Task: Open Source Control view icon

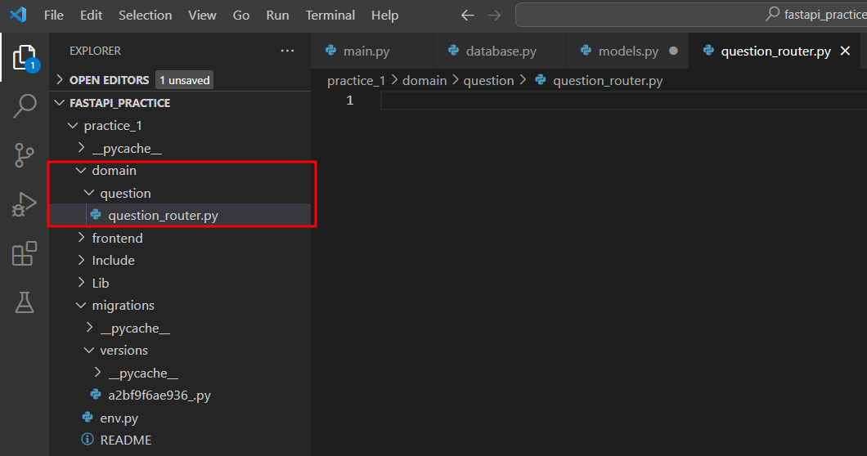Action: pos(25,155)
